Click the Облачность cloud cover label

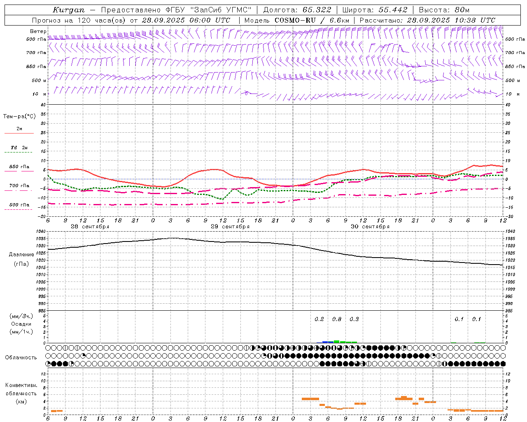21,358
